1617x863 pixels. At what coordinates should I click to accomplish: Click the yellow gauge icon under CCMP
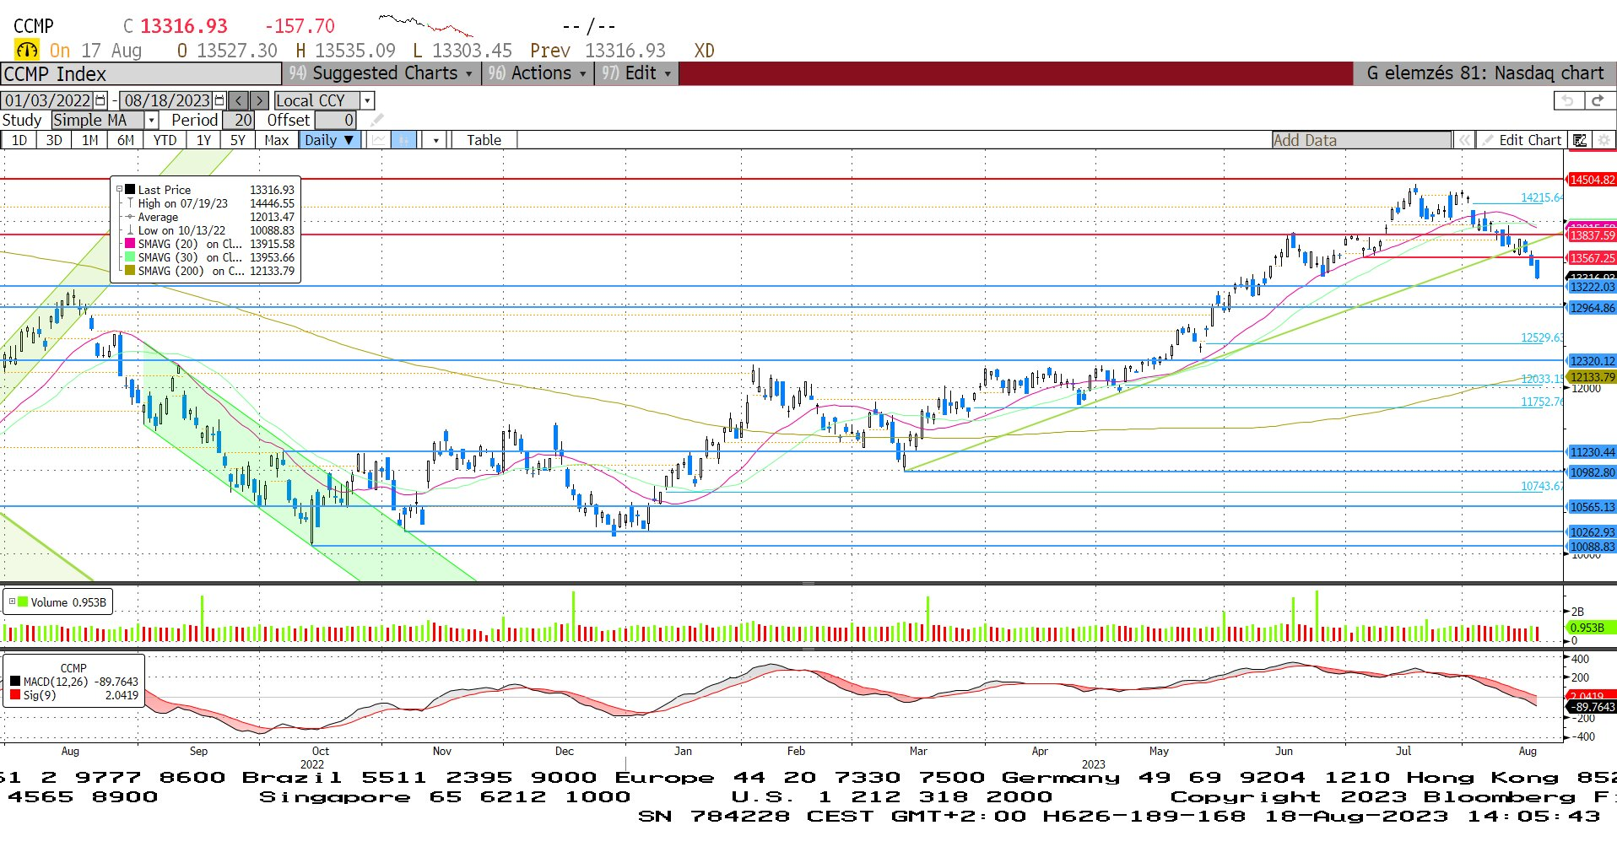click(x=27, y=50)
